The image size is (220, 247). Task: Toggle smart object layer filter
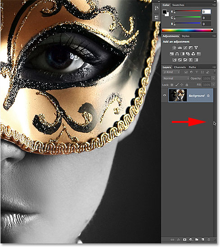[x=208, y=72]
